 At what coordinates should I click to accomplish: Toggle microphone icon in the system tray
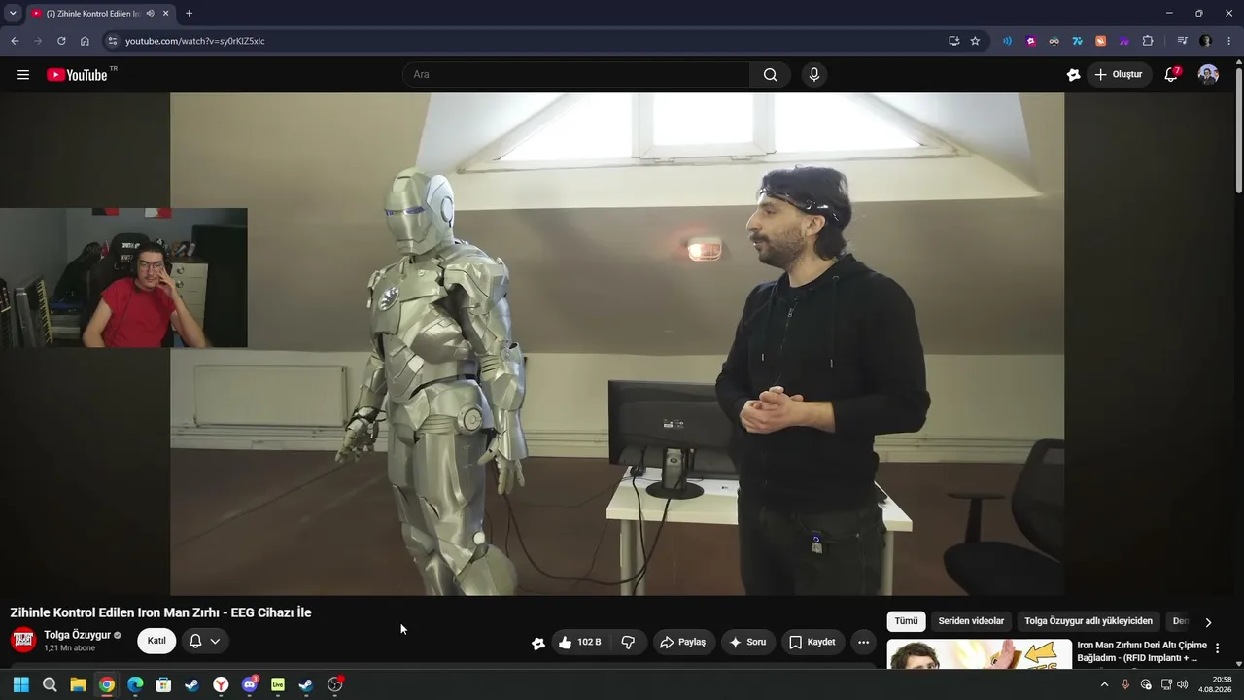1125,684
